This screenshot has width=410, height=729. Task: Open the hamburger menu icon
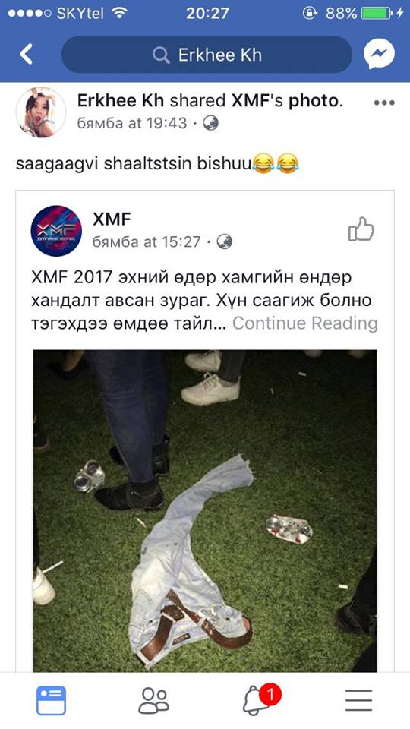click(358, 701)
